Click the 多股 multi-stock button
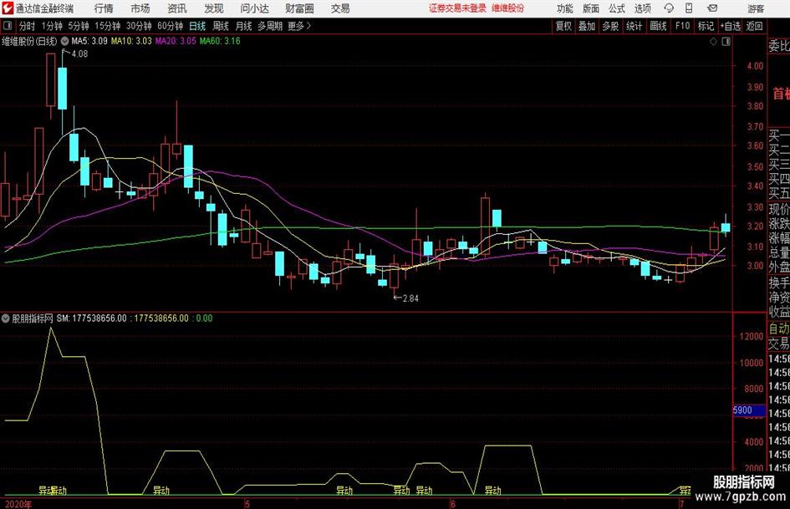The height and width of the screenshot is (509, 790). (610, 26)
